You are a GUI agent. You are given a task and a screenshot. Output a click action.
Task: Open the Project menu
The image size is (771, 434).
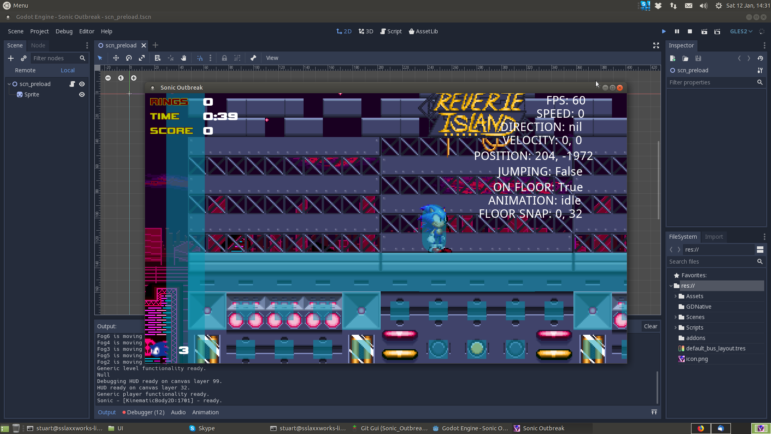[39, 31]
